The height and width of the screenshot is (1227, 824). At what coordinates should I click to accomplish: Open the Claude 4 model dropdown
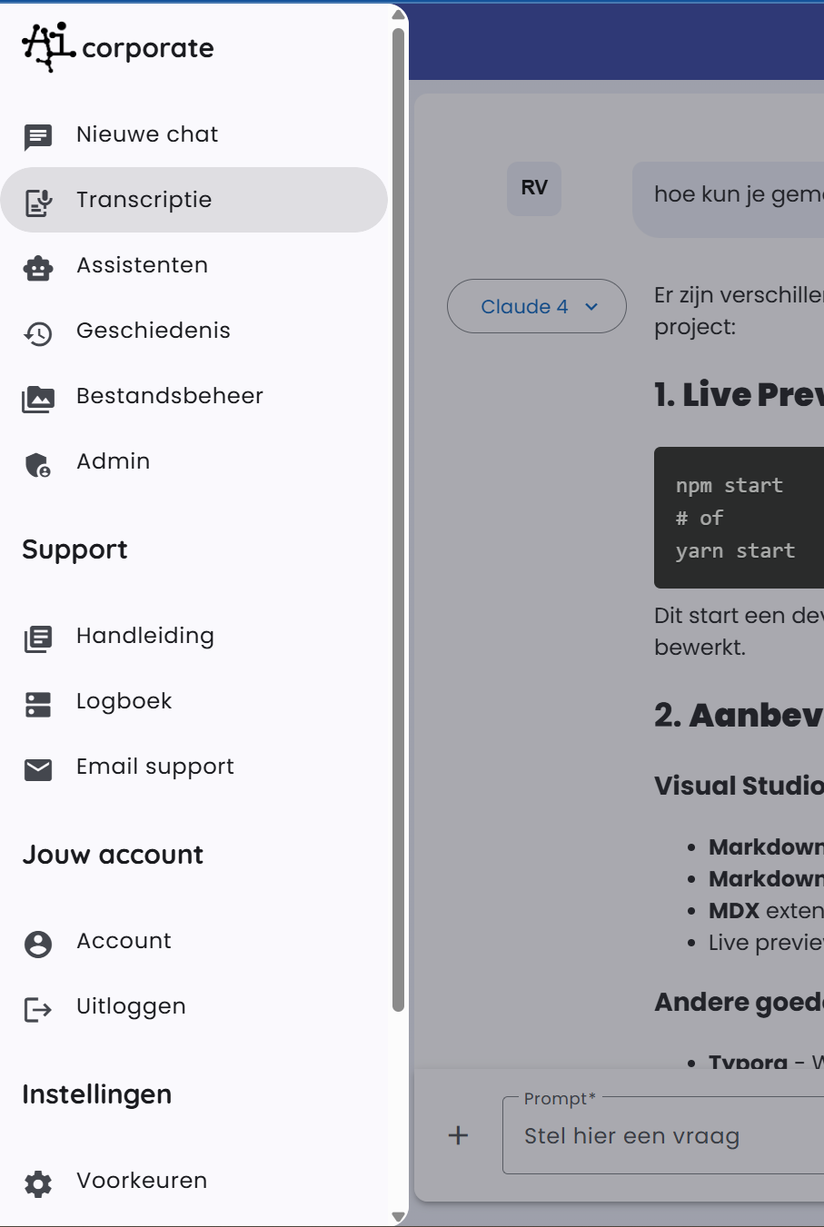click(x=537, y=307)
